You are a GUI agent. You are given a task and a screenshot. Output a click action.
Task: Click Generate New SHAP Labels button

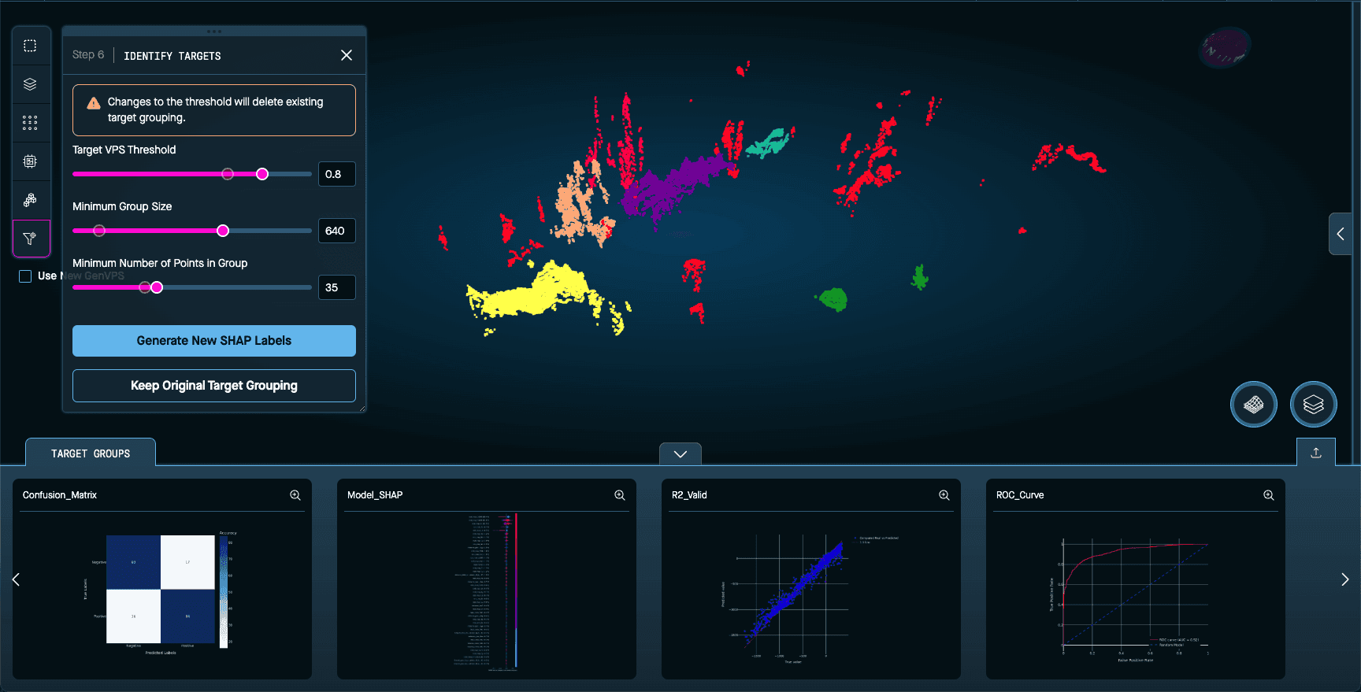214,341
